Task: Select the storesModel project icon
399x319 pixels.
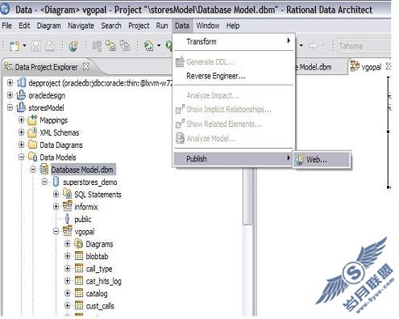Action: click(x=21, y=107)
